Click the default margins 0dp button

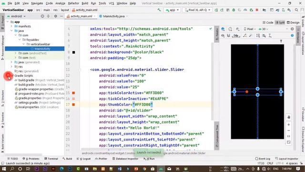(236, 36)
